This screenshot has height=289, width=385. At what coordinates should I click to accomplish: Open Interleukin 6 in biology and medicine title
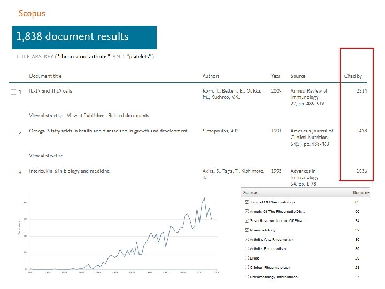(69, 171)
